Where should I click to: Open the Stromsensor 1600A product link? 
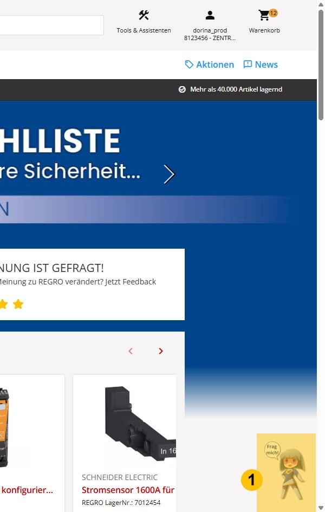(128, 490)
